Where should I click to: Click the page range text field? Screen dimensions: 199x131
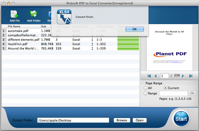(x=173, y=93)
